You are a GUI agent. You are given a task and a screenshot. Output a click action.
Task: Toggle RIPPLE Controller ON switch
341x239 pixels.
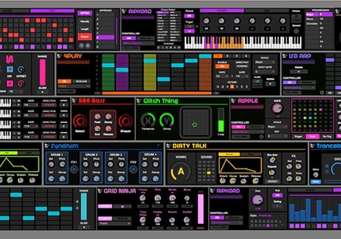click(x=238, y=127)
